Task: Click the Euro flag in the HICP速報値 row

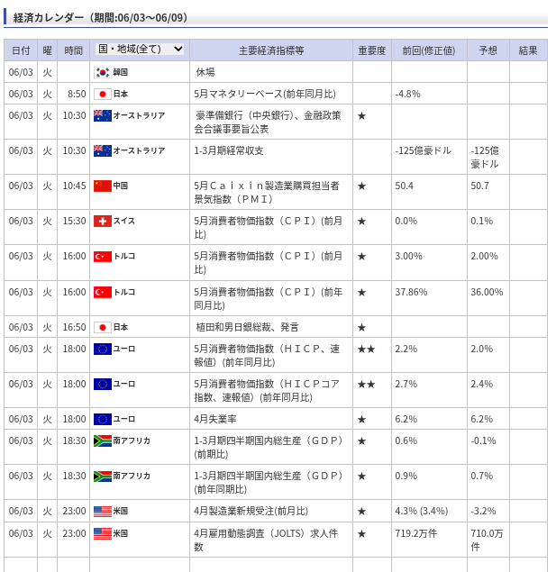Action: pyautogui.click(x=103, y=350)
